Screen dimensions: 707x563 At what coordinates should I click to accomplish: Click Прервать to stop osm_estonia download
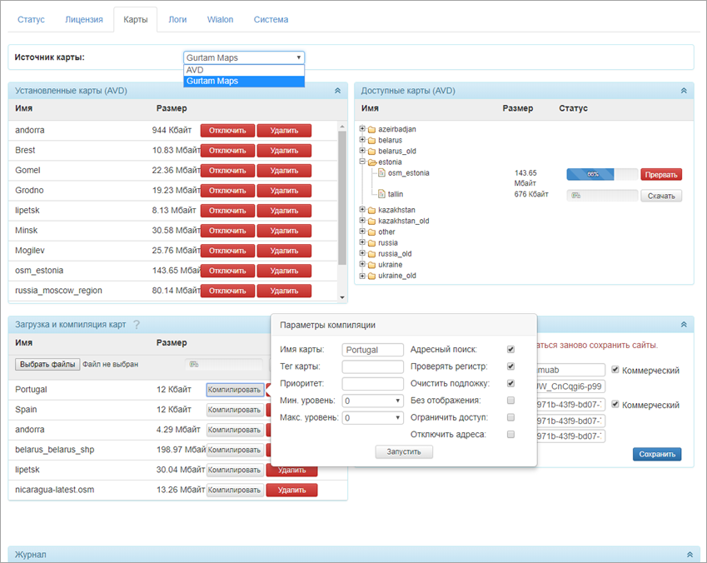pyautogui.click(x=661, y=175)
